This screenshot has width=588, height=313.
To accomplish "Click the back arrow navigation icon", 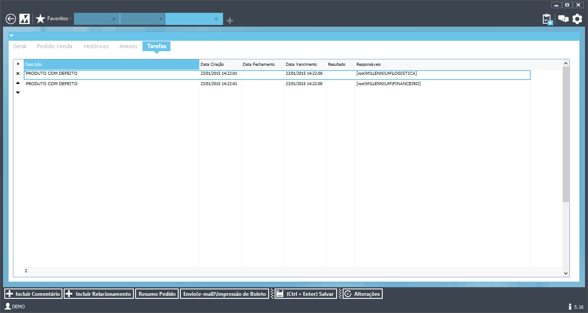I will click(11, 19).
